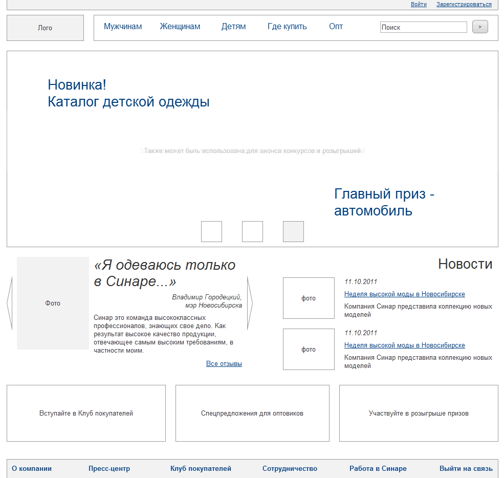
Task: Open the Где купить page
Action: click(x=288, y=26)
